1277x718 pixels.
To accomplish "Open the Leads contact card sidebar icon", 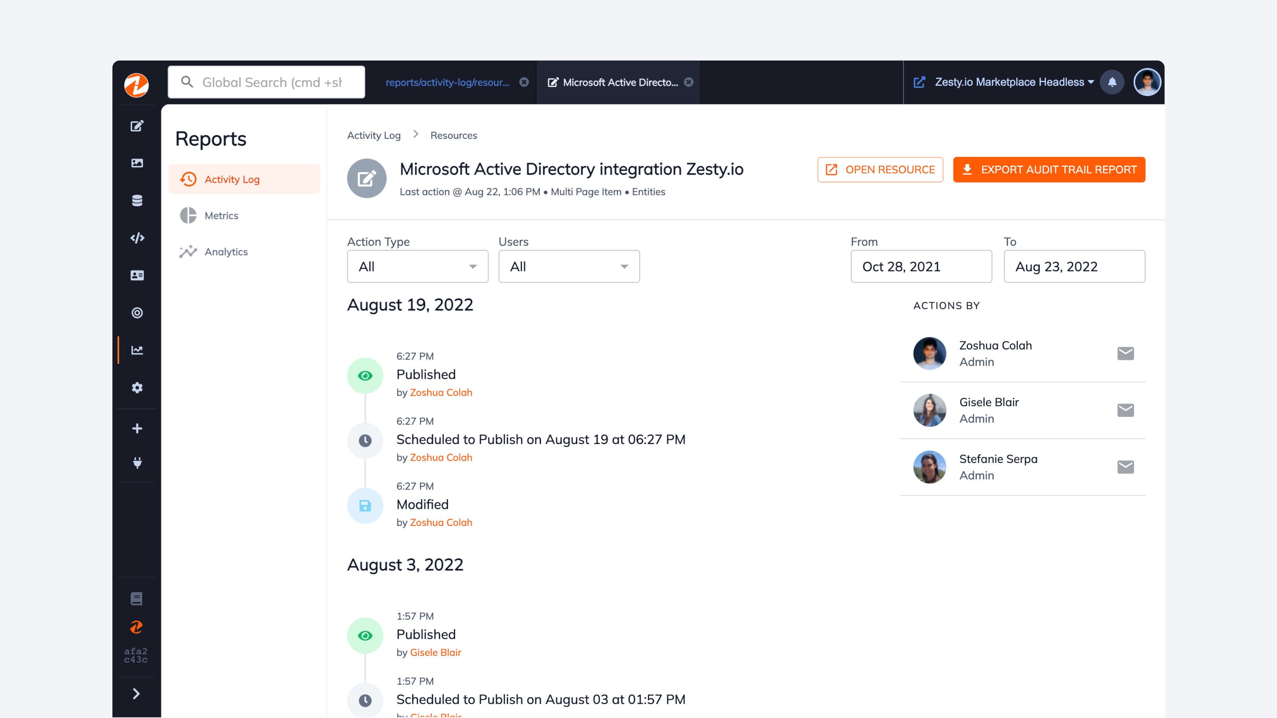I will pos(137,275).
